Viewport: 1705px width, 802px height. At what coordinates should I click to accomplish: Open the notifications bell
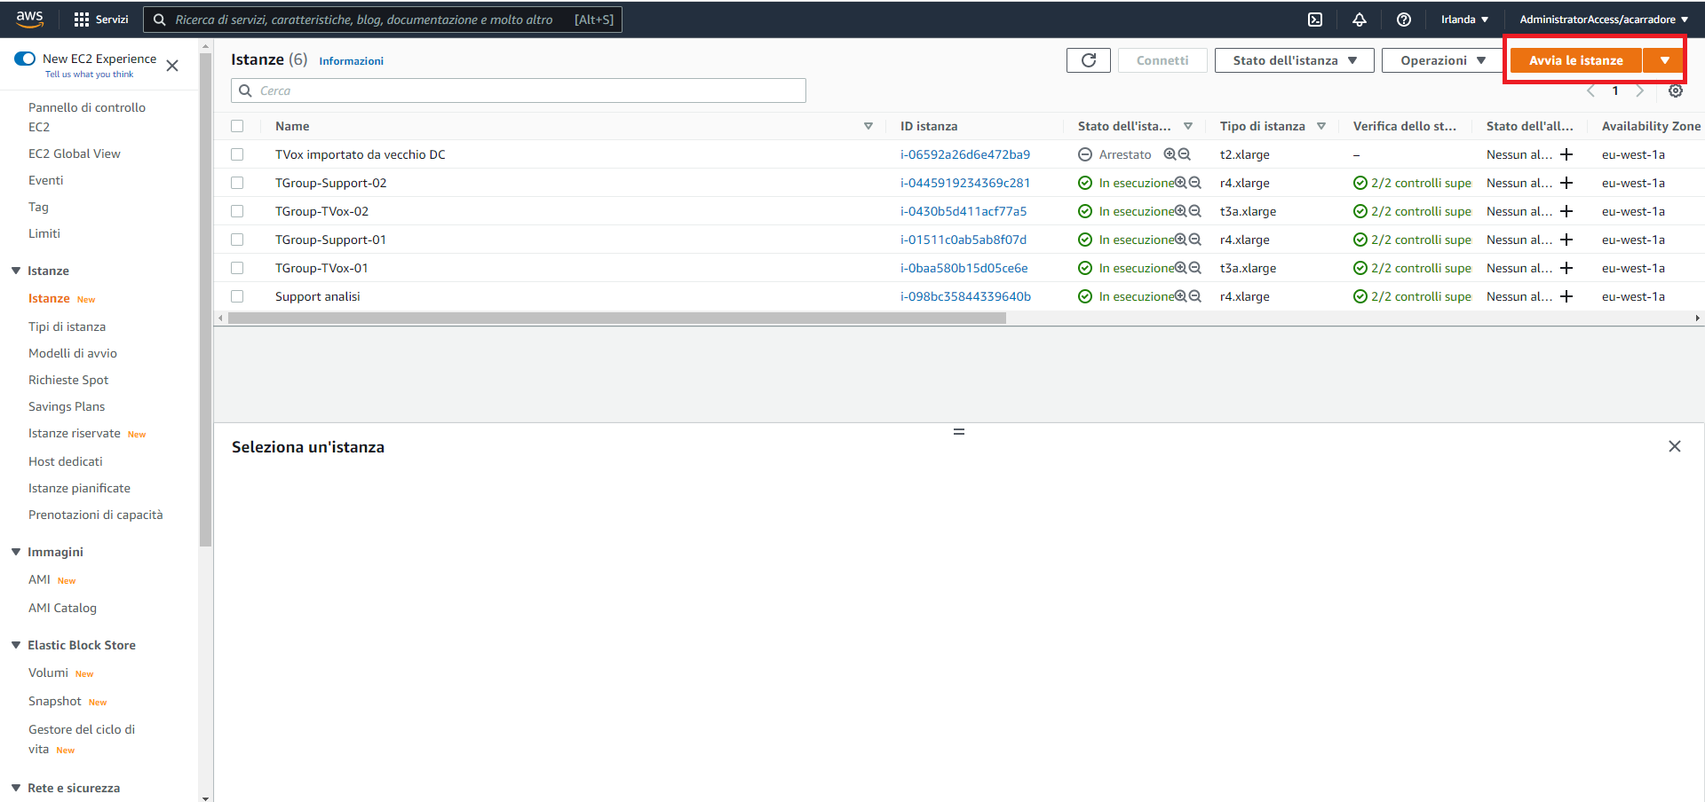[x=1360, y=20]
